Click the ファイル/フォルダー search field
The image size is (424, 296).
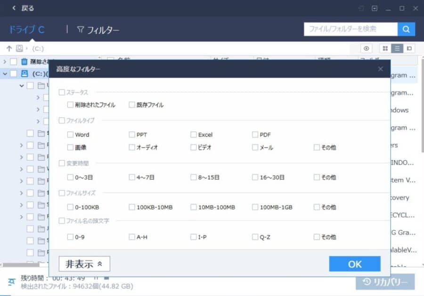point(351,29)
